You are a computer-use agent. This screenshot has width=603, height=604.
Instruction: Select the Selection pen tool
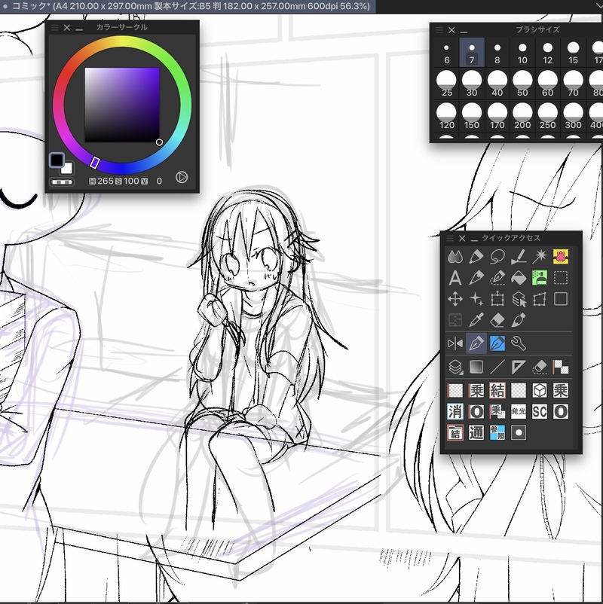497,278
